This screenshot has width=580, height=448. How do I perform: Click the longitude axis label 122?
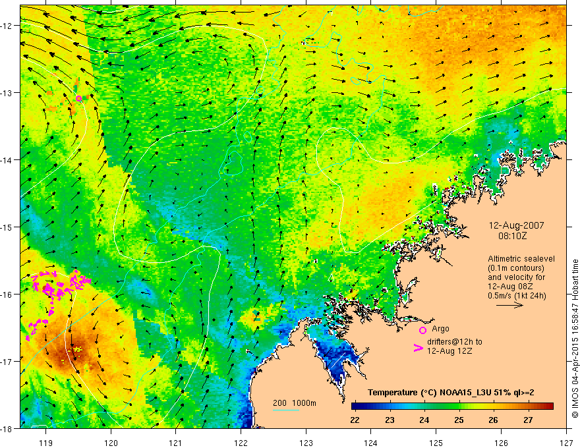click(x=241, y=443)
